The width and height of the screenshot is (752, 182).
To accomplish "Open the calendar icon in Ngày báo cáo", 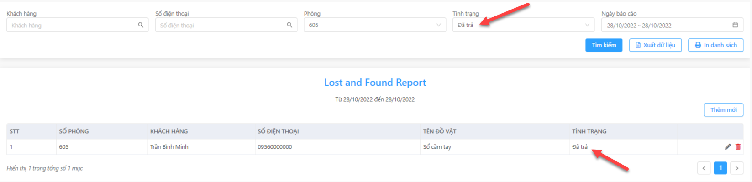I will coord(735,25).
